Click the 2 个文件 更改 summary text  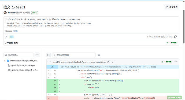12,43
